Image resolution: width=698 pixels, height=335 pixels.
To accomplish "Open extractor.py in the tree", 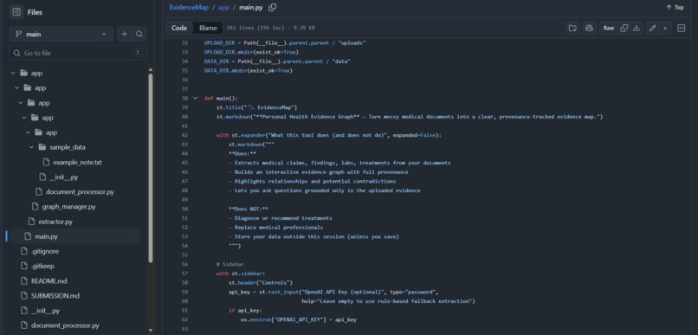I will pyautogui.click(x=55, y=222).
